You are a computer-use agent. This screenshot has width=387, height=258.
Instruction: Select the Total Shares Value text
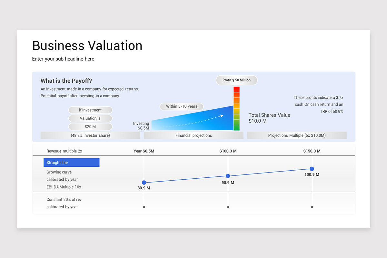[x=269, y=115]
